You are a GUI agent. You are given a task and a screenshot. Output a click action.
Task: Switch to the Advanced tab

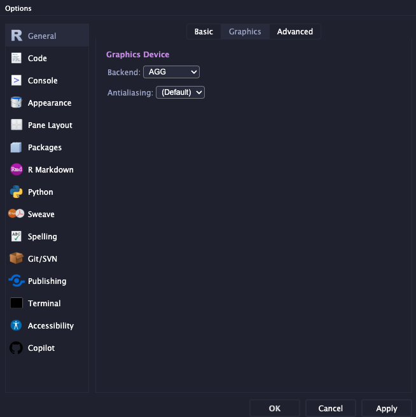(295, 32)
